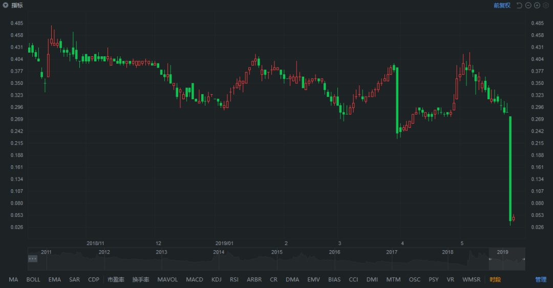Image resolution: width=553 pixels, height=288 pixels.
Task: Collapse the 指标 panel arrow icon
Action: [5, 5]
